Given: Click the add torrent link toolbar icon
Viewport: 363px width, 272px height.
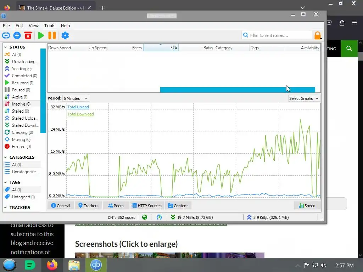Looking at the screenshot, I should click(6, 35).
